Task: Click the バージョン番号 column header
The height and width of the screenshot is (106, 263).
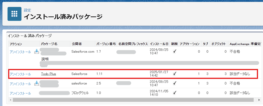Action: click(106, 44)
